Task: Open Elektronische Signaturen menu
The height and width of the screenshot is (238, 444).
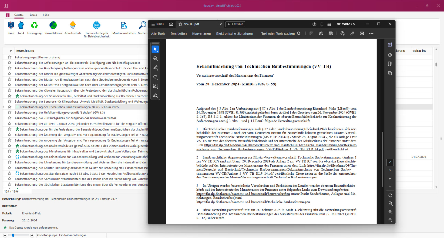Action: tap(234, 33)
